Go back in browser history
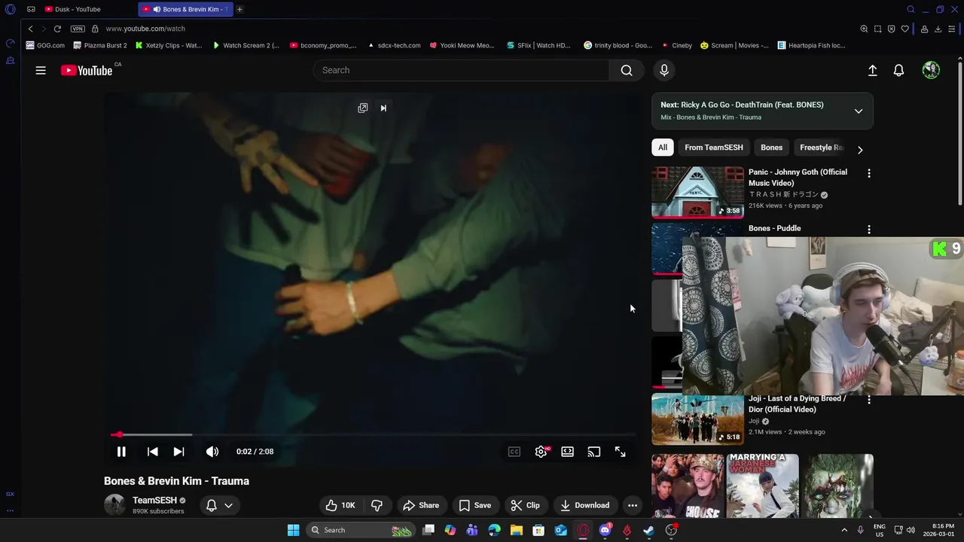 [30, 29]
